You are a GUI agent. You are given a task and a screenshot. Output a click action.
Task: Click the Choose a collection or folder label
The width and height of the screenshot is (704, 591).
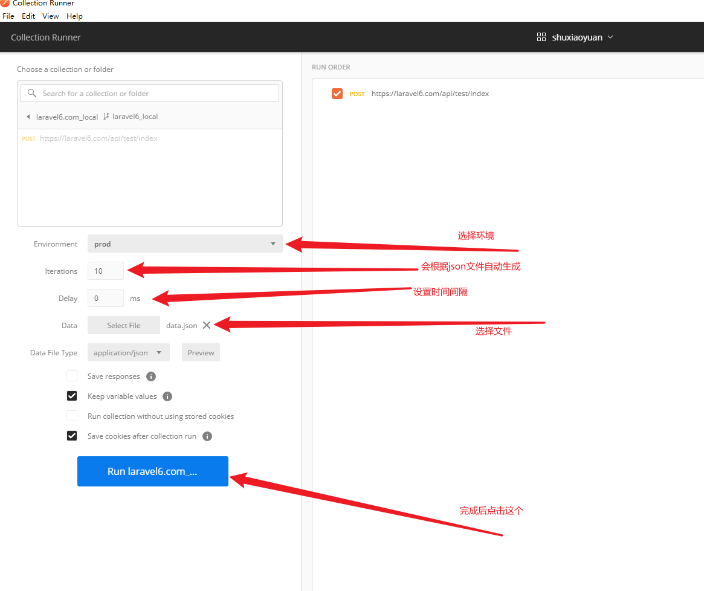65,69
